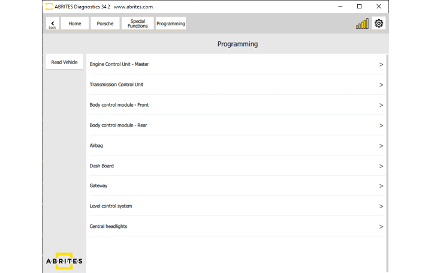Navigate to Porsche breadcrumb
The height and width of the screenshot is (273, 431).
106,23
